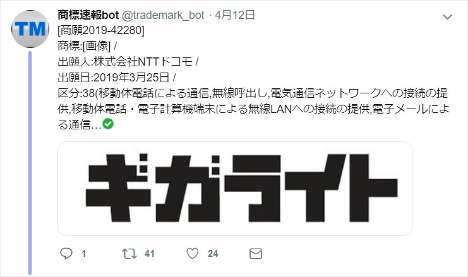Open the blue TM profile avatar
The image size is (468, 277).
tap(30, 29)
